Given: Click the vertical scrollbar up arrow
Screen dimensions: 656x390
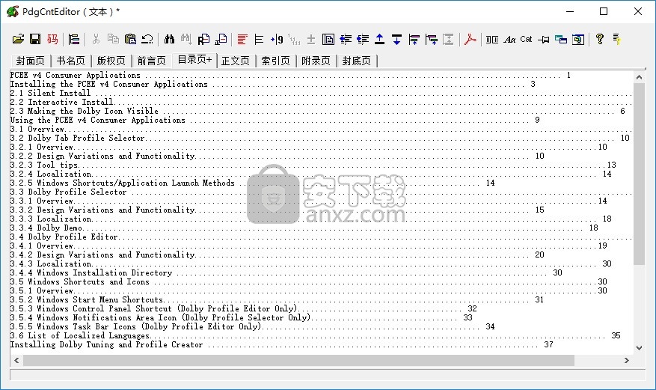Looking at the screenshot, I should [x=639, y=77].
